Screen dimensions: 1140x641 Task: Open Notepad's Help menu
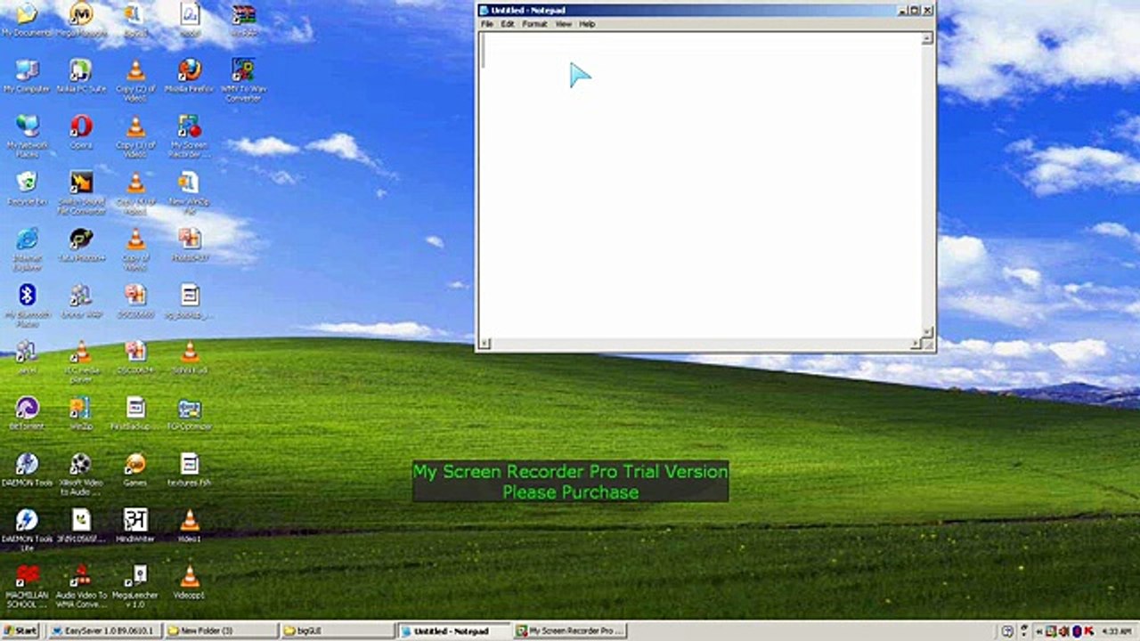tap(587, 24)
